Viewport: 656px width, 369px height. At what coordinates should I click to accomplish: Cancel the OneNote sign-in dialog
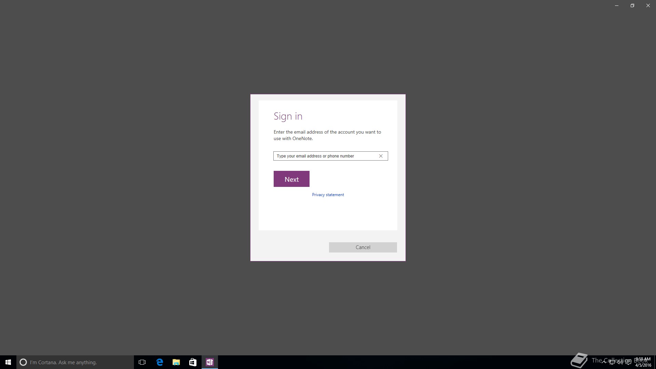(x=363, y=247)
